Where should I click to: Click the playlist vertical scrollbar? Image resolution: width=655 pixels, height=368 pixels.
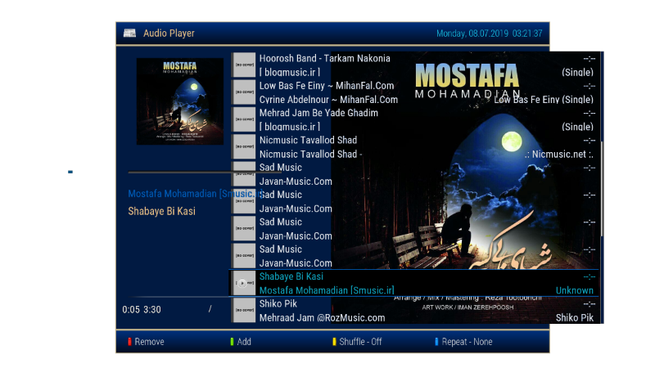click(602, 187)
